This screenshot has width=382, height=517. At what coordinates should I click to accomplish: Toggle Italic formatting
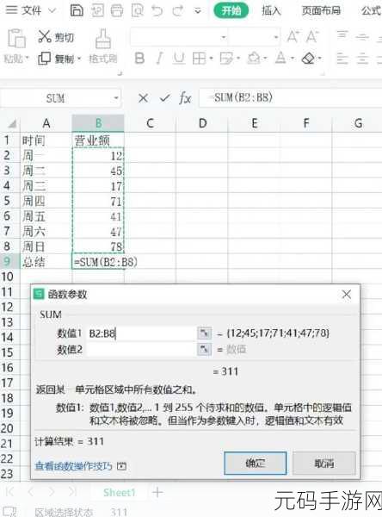pos(159,59)
